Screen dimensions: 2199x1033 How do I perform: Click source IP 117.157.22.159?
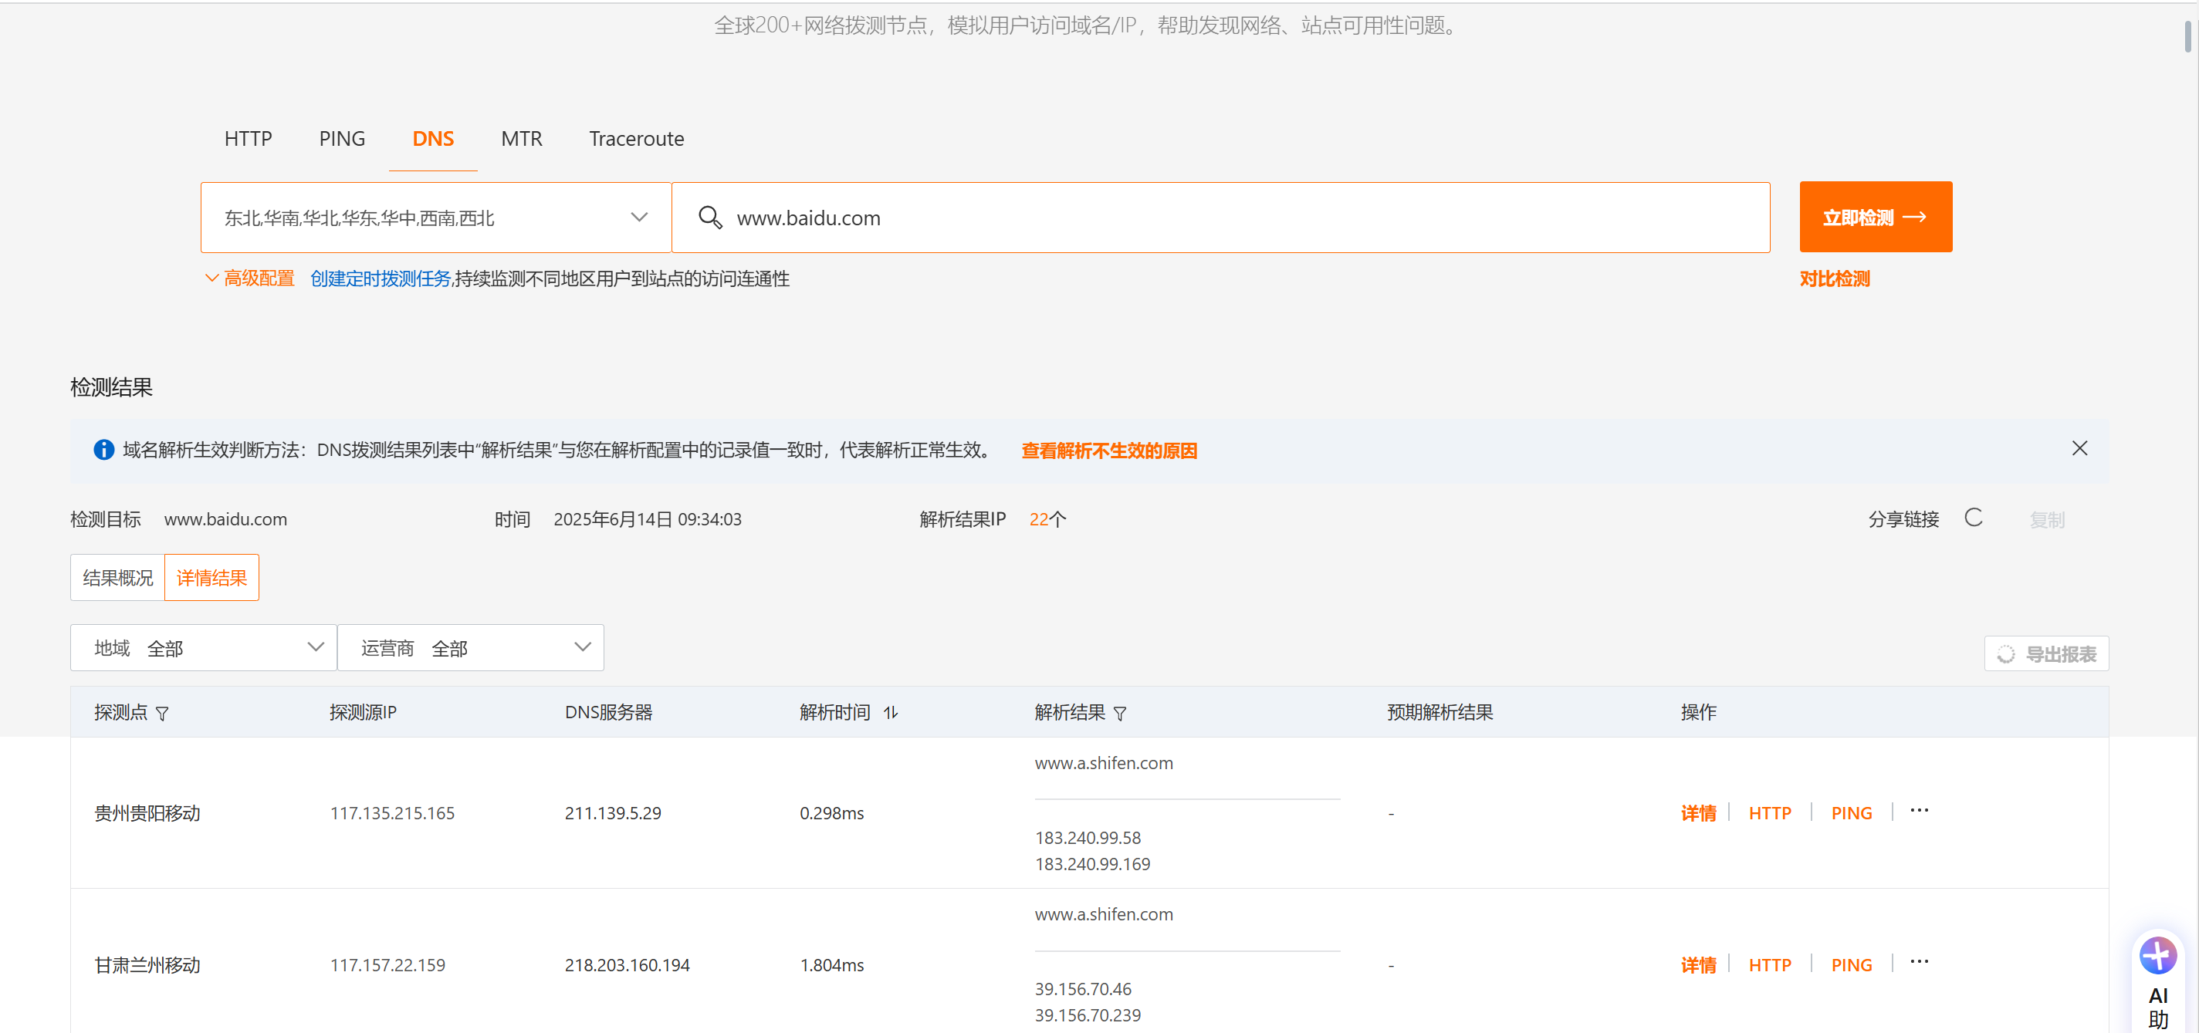pyautogui.click(x=387, y=965)
